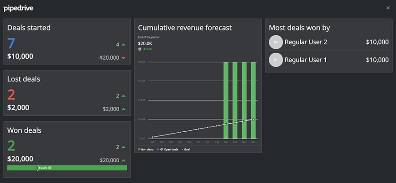This screenshot has height=183, width=396.
Task: Click the $10,000 Deals started value
Action: coord(20,56)
